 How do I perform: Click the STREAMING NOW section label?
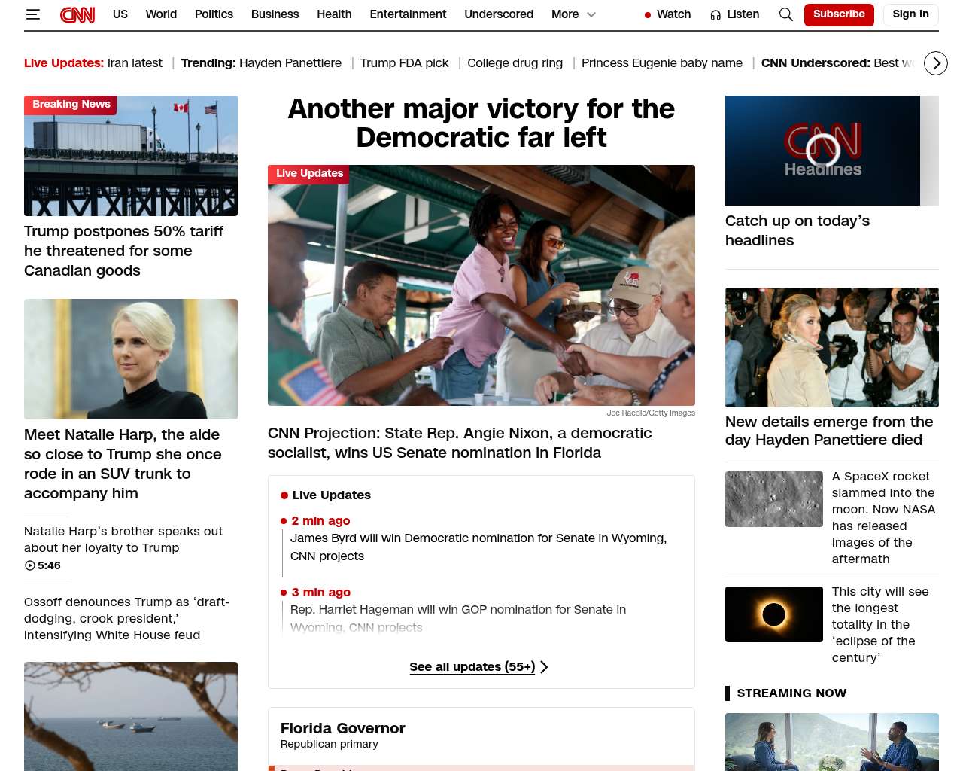(791, 693)
